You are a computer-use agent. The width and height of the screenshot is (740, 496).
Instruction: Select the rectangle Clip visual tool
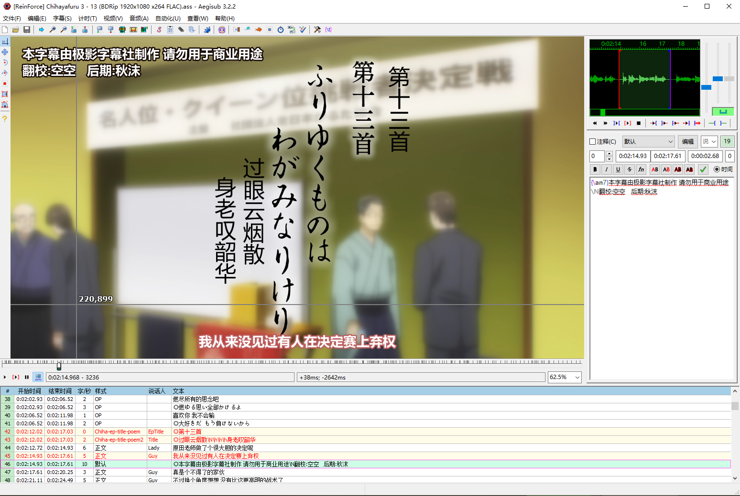[5, 94]
